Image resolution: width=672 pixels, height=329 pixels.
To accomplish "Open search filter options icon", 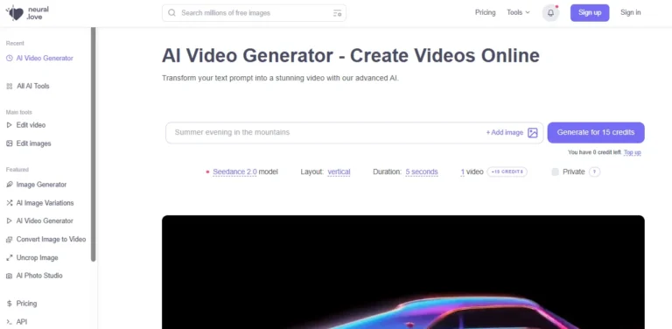I will point(337,13).
